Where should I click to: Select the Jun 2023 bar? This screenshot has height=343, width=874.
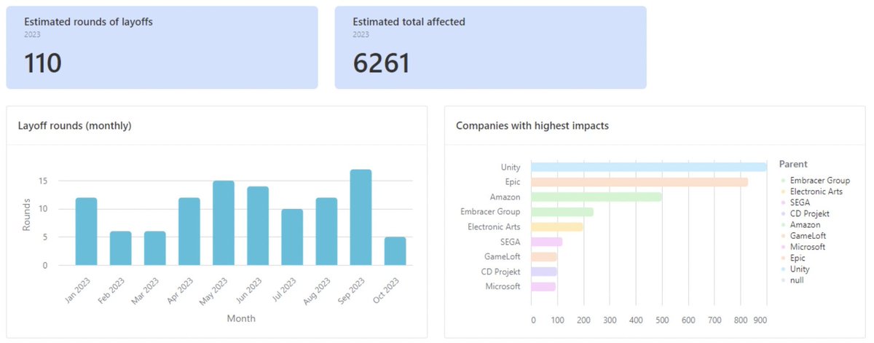[x=258, y=226]
